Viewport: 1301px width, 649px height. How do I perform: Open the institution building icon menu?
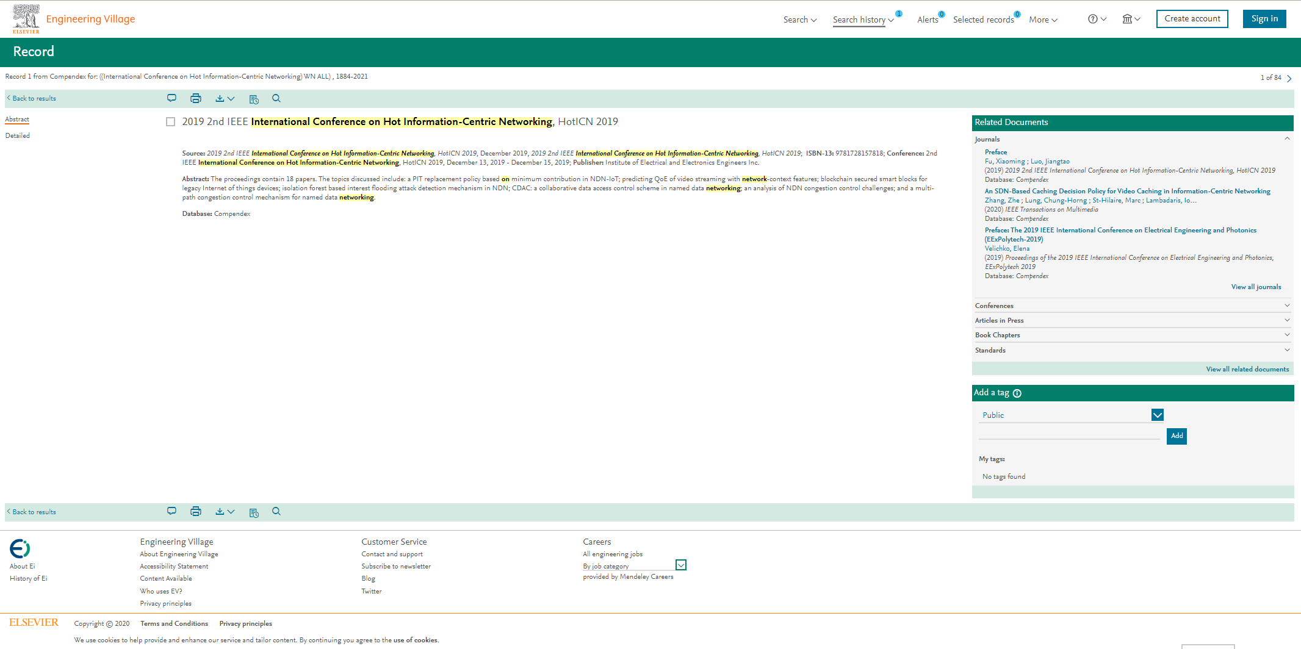(1131, 19)
